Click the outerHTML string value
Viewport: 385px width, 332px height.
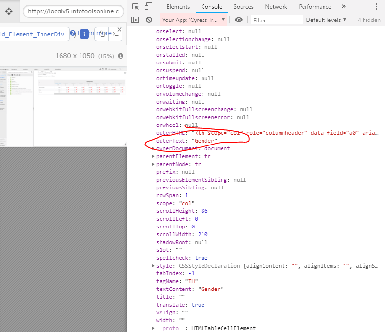(x=285, y=133)
